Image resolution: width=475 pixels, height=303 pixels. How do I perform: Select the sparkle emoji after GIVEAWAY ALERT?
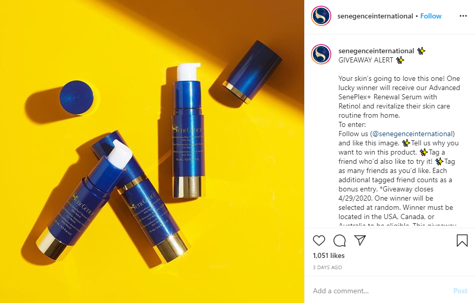pyautogui.click(x=400, y=60)
